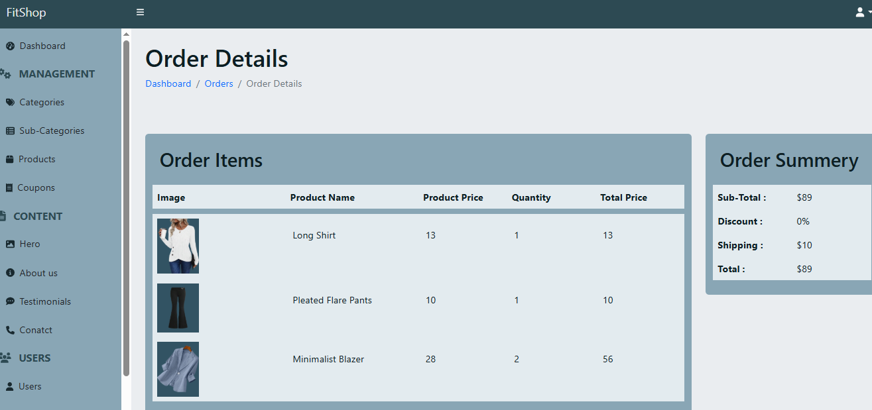Click the Pleated Flare Pants thumbnail
This screenshot has height=410, width=872.
[178, 308]
